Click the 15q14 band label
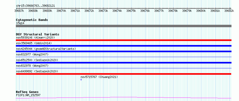239x101 pixels. tap(20, 23)
